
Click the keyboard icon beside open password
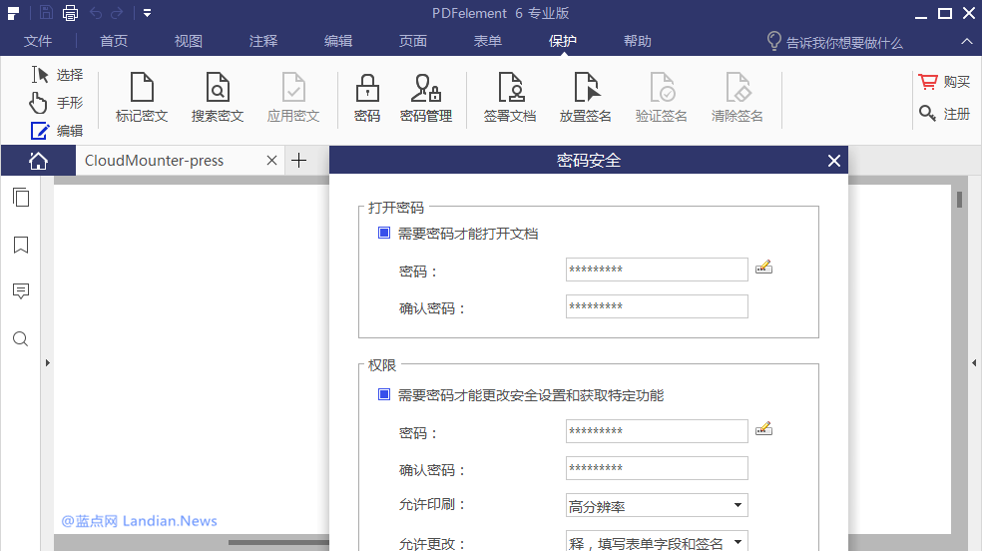point(764,268)
